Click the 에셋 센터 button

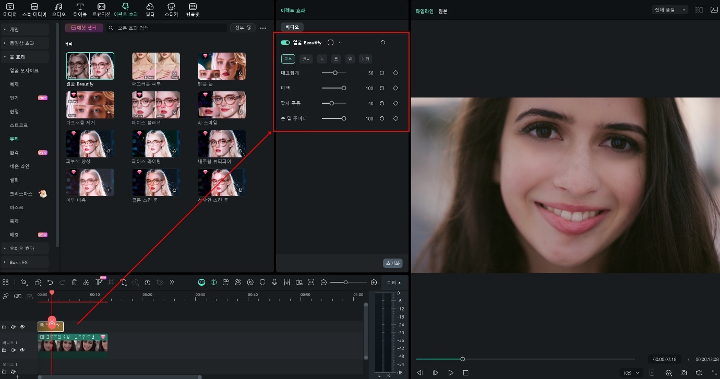83,28
